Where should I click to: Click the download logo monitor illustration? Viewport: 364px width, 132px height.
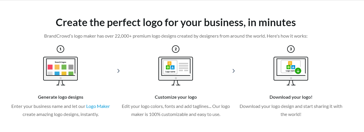[291, 71]
